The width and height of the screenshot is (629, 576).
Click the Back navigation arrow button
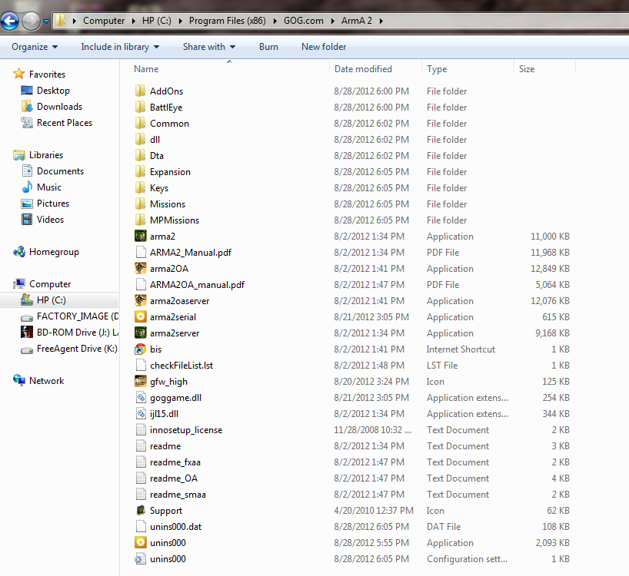(11, 21)
